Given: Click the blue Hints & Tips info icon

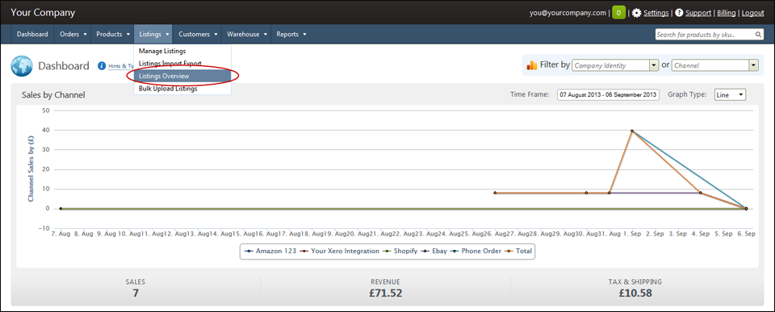Looking at the screenshot, I should 102,65.
